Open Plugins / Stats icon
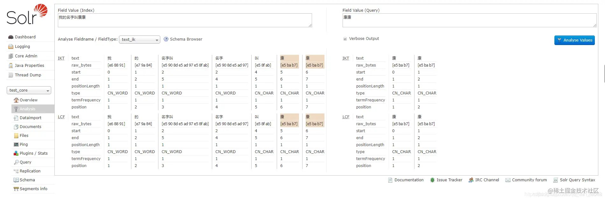This screenshot has width=605, height=200. point(16,153)
